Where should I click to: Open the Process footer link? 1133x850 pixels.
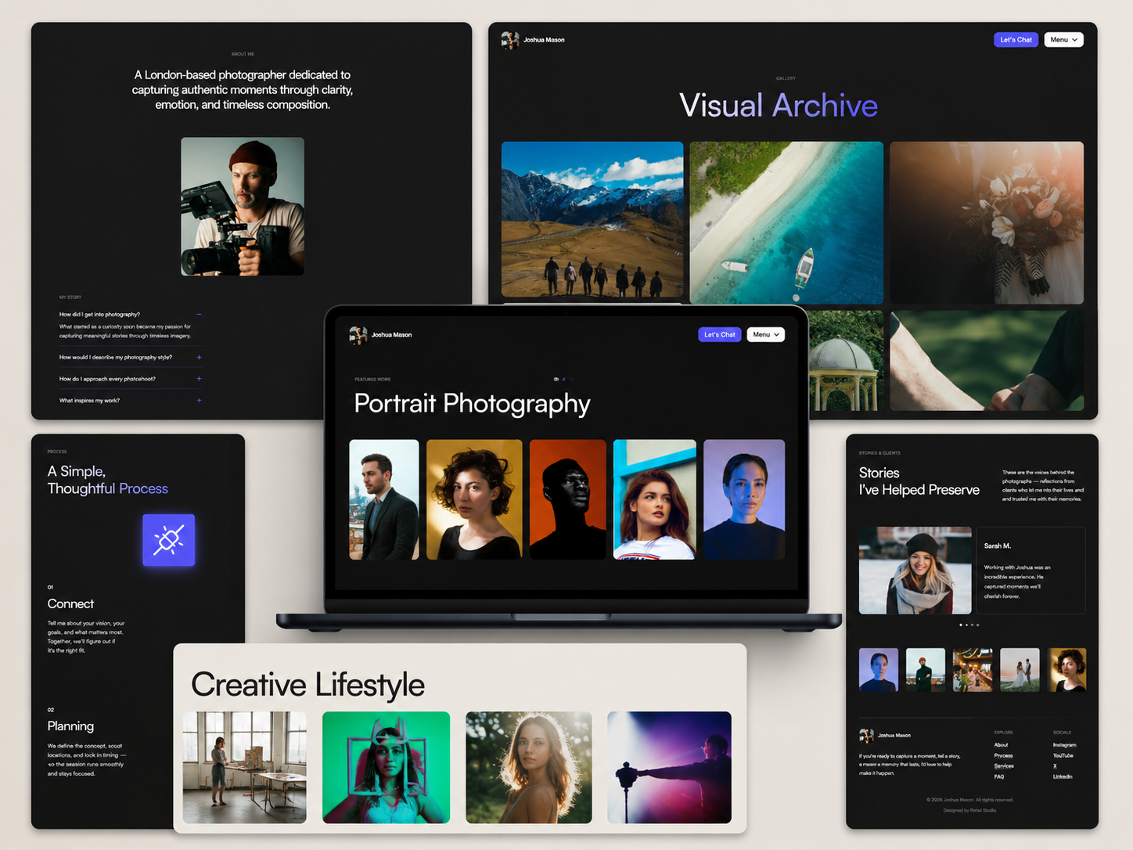click(x=1004, y=756)
